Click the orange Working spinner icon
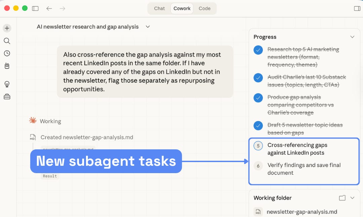Image resolution: width=363 pixels, height=217 pixels. click(x=33, y=120)
